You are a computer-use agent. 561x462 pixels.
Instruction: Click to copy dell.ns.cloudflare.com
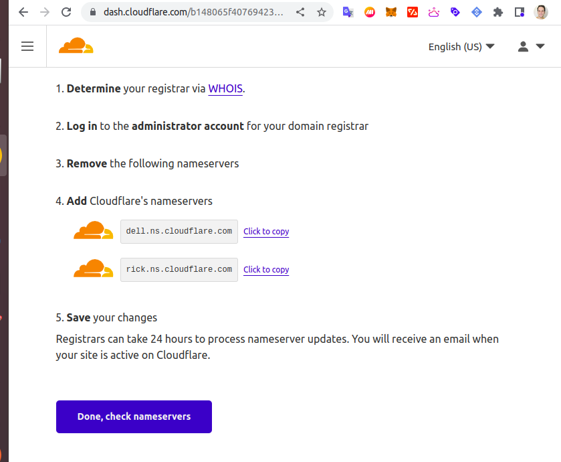pyautogui.click(x=266, y=232)
